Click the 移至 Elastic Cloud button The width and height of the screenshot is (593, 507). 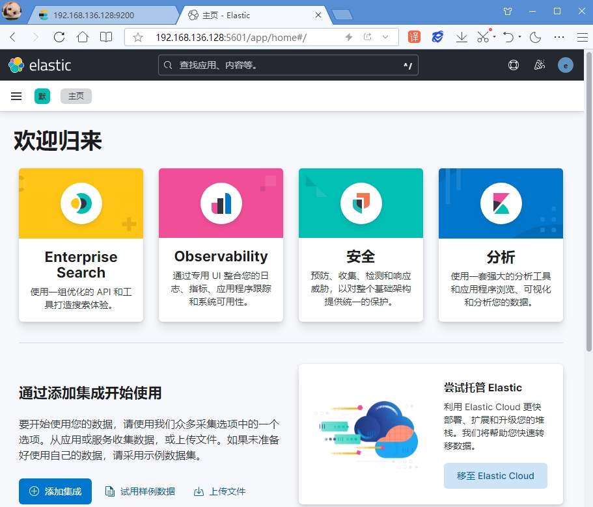pos(495,476)
